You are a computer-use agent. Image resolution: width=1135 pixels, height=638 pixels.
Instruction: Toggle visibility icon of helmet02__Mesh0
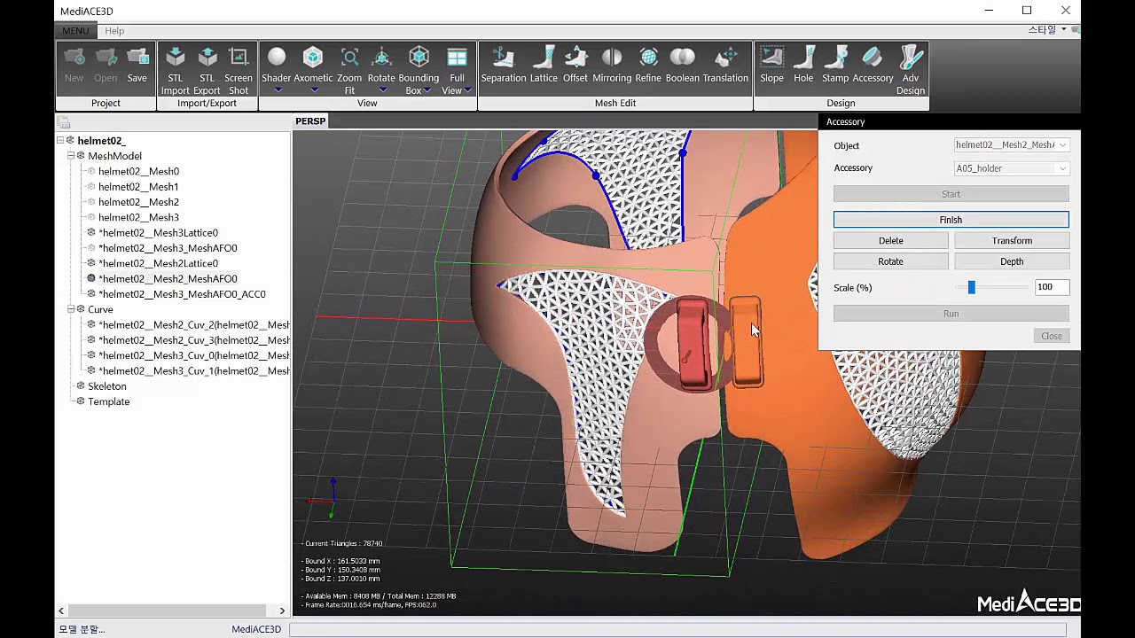coord(91,171)
